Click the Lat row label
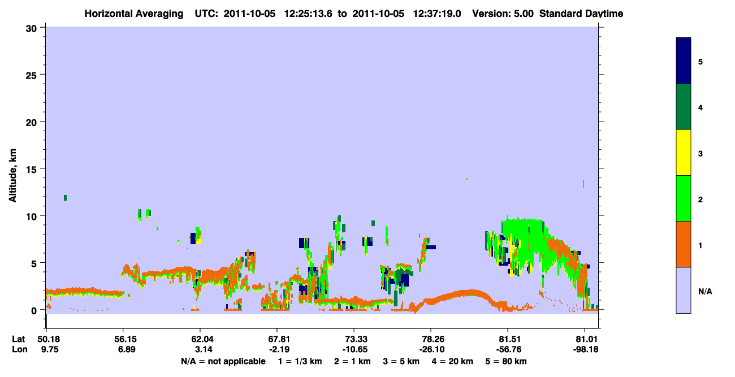This screenshot has width=735, height=377. (18, 339)
